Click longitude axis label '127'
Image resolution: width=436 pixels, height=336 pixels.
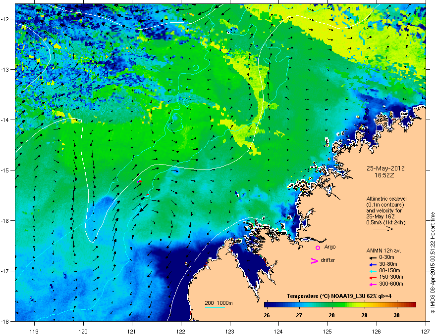(425, 331)
